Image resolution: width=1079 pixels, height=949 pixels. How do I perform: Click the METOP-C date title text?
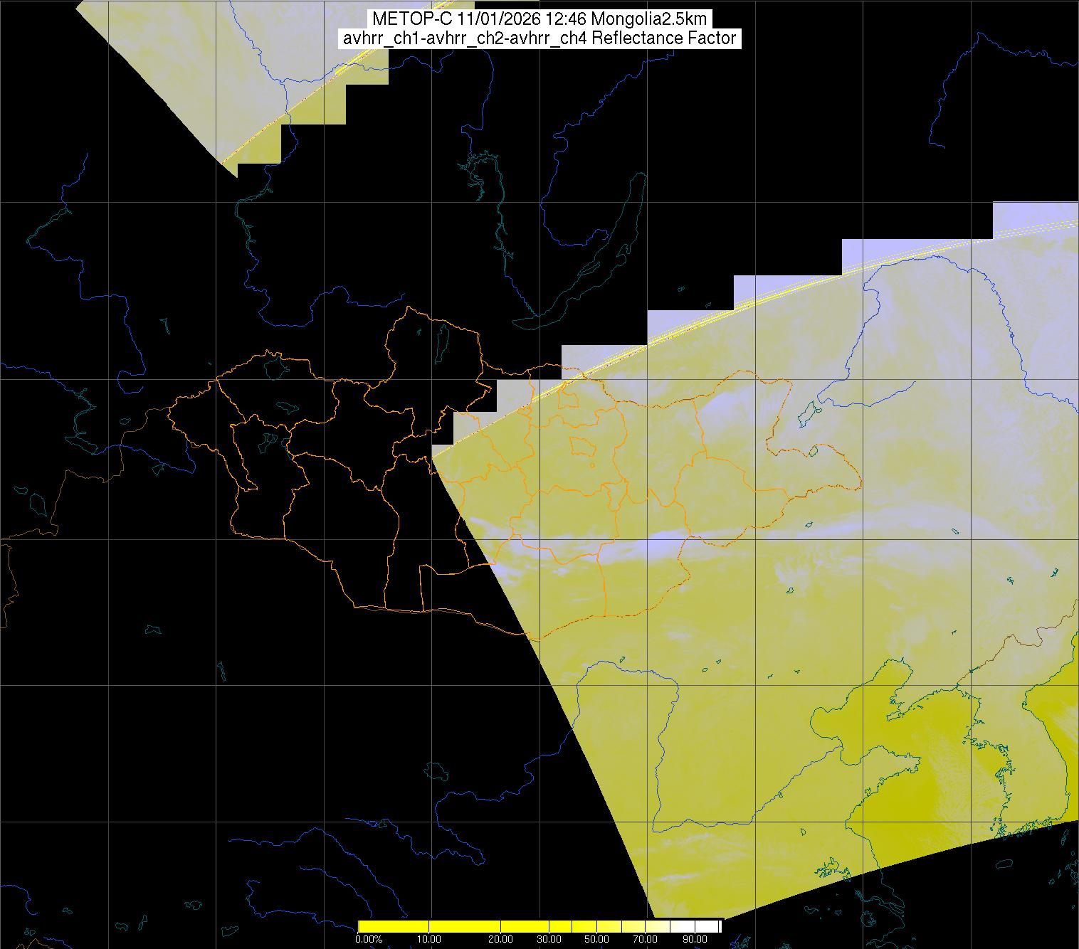pyautogui.click(x=539, y=19)
